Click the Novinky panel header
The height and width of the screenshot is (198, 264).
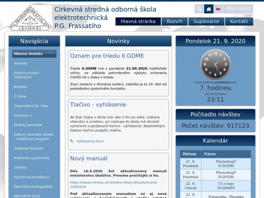coord(118,41)
